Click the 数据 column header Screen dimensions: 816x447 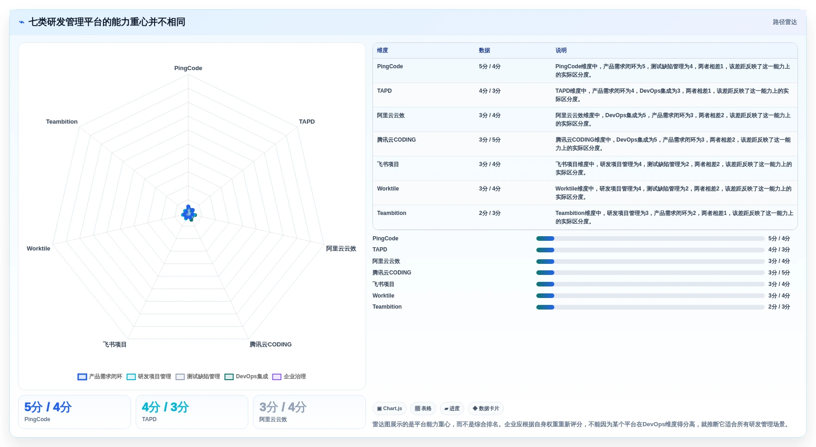[x=484, y=51]
